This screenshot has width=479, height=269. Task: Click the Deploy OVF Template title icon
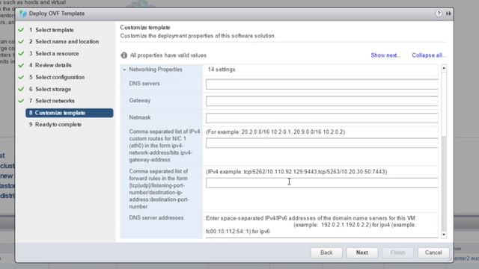23,13
